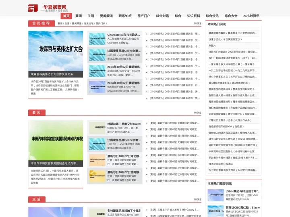Go to 要闻频道 in navigation bar

106,16
